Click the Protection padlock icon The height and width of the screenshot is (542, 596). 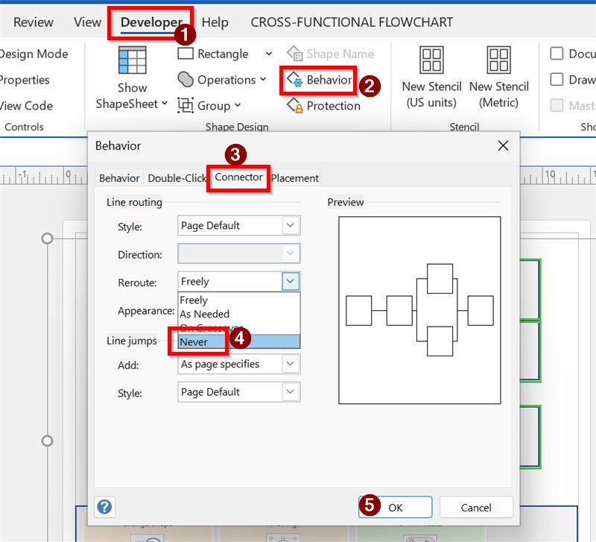pyautogui.click(x=295, y=105)
